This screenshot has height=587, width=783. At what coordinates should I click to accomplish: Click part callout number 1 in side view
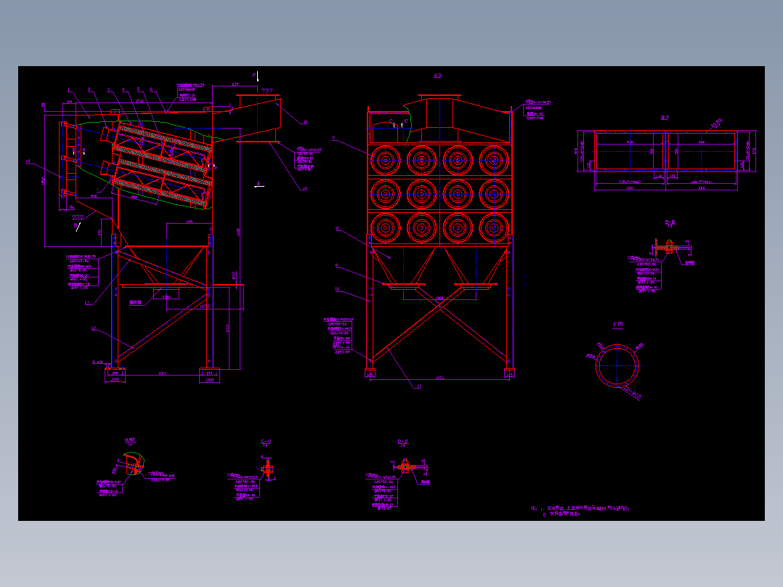(70, 90)
